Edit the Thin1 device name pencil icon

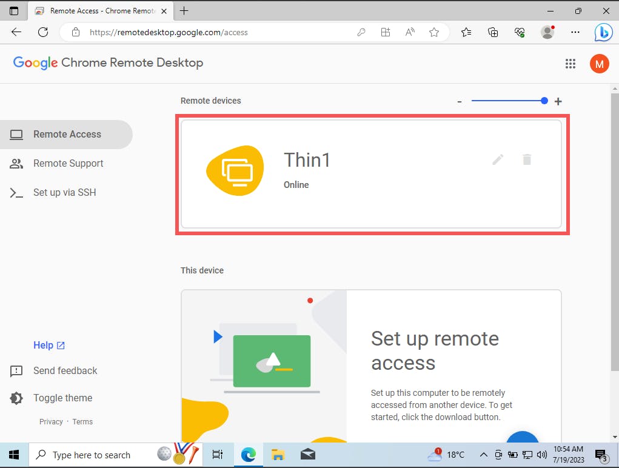(x=498, y=160)
